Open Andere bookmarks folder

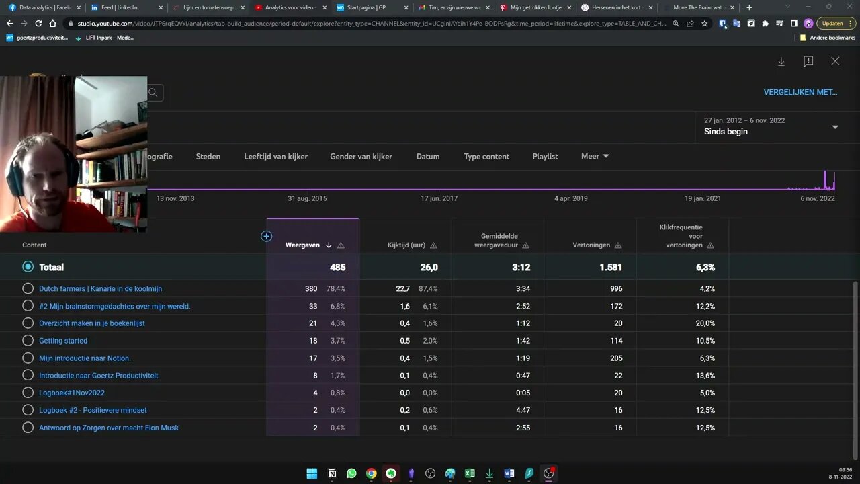click(827, 38)
